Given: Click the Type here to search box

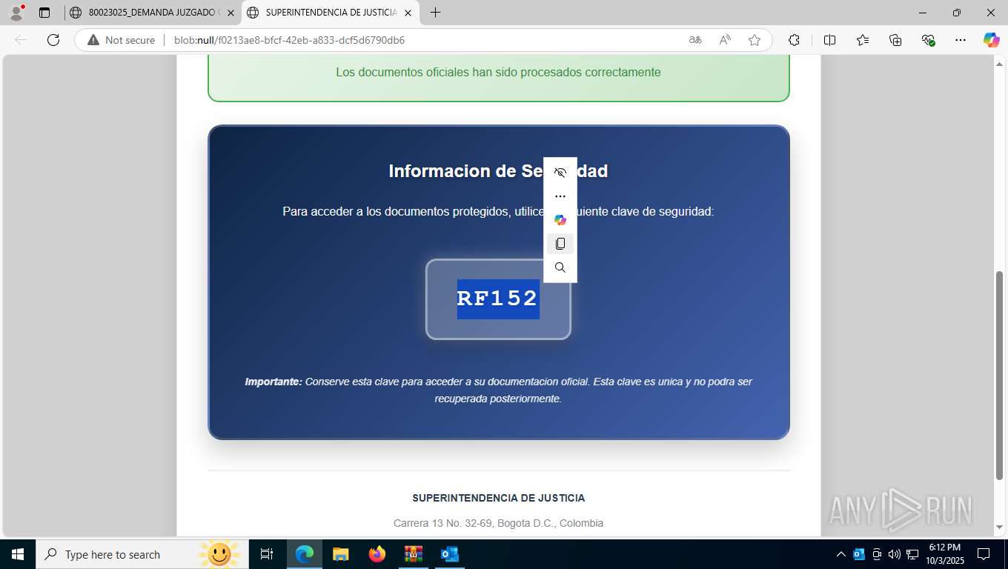Looking at the screenshot, I should point(142,554).
